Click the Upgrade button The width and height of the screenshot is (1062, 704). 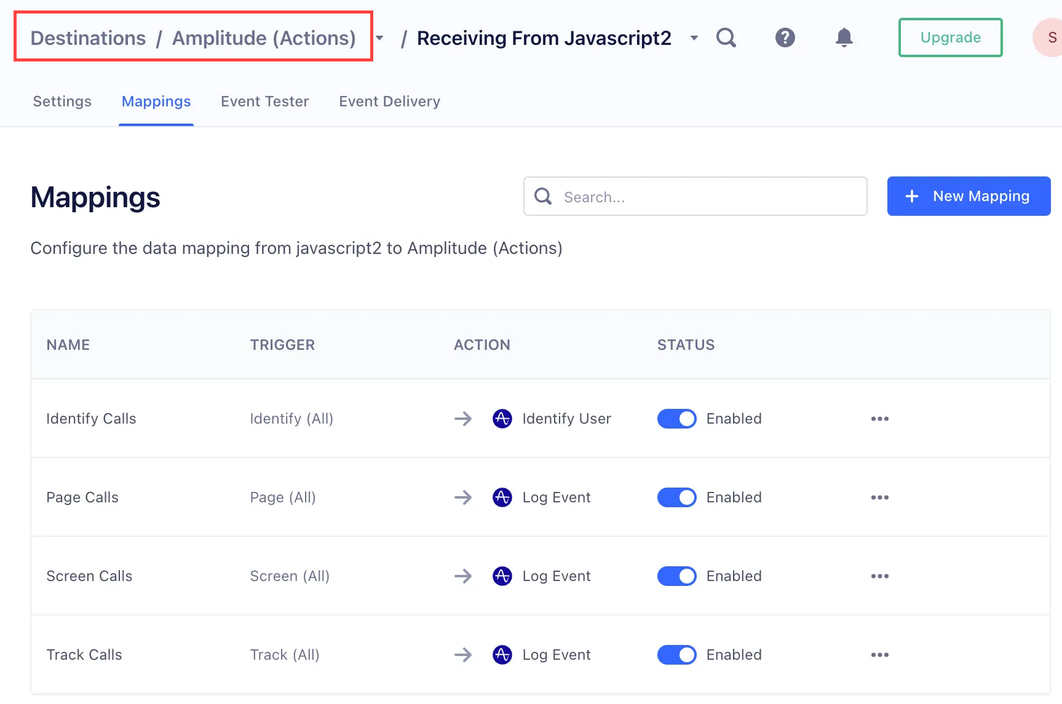click(951, 38)
